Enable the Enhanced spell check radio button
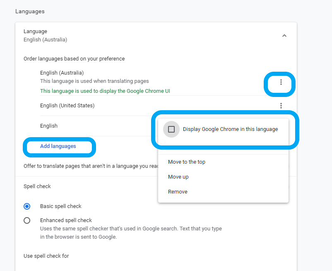 [27, 220]
